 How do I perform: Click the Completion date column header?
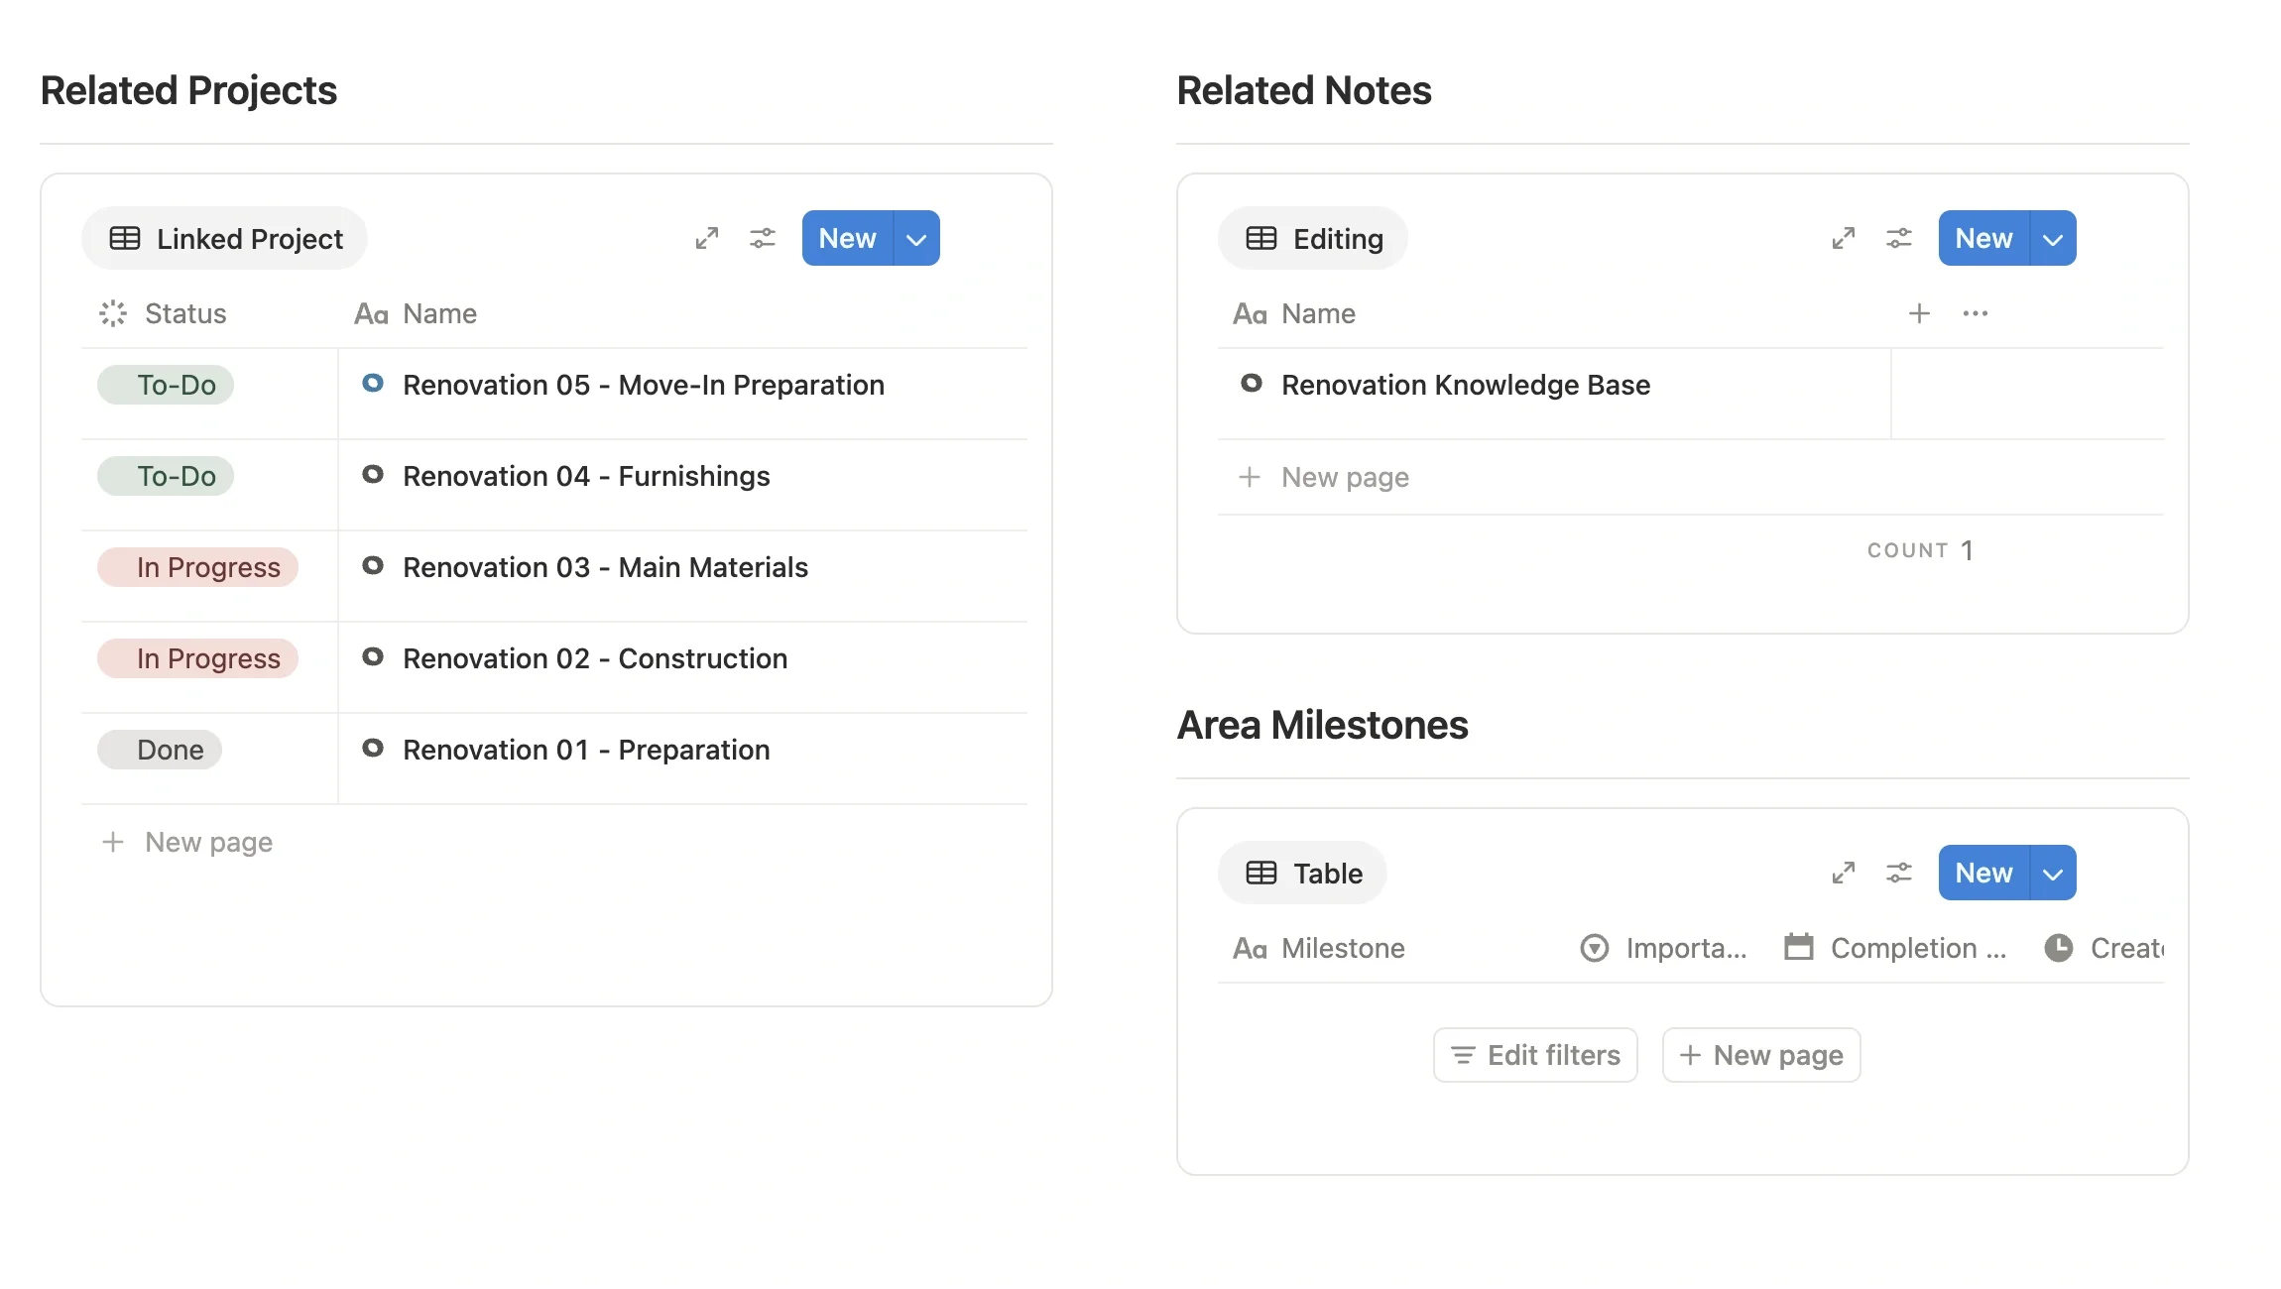pos(1895,948)
